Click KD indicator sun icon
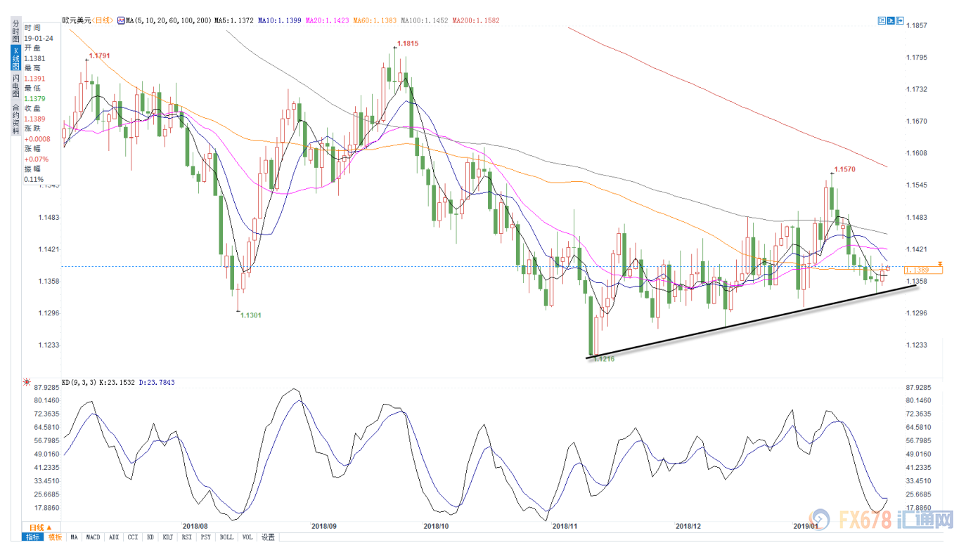The image size is (966, 545). coord(27,383)
